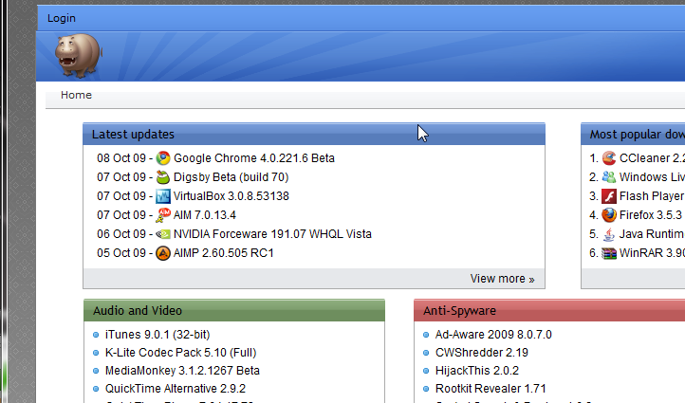This screenshot has width=685, height=403.
Task: Click the 08 Oct 09 date text
Action: pyautogui.click(x=121, y=158)
